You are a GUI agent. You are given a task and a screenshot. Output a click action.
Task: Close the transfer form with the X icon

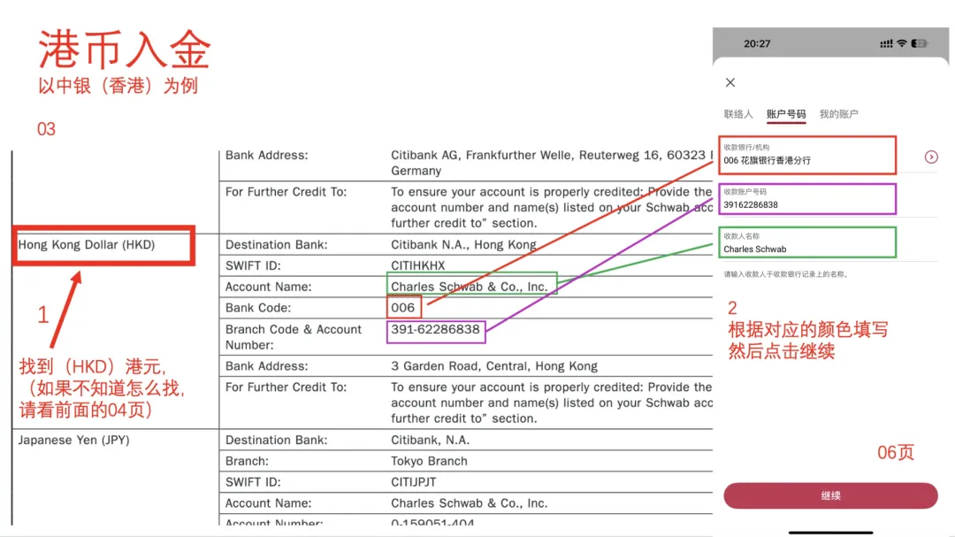pyautogui.click(x=730, y=82)
